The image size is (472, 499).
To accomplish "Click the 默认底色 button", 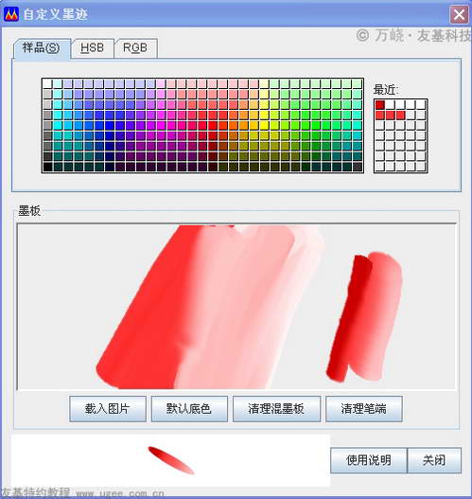I will (189, 409).
